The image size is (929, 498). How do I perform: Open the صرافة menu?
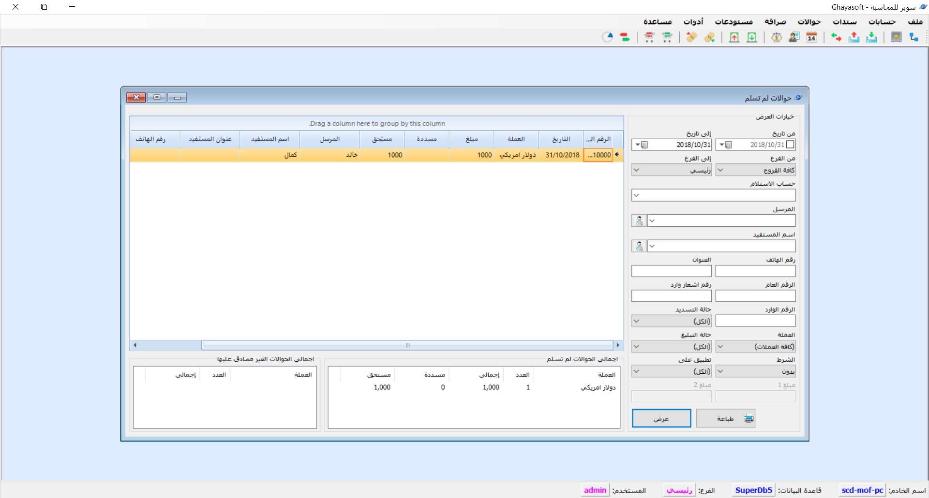tap(775, 22)
